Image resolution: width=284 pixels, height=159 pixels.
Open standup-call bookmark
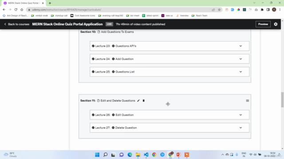(59, 16)
